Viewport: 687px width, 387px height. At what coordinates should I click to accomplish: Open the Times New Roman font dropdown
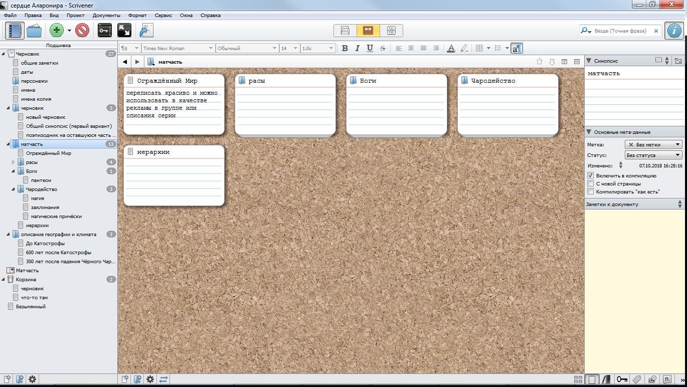pyautogui.click(x=178, y=48)
